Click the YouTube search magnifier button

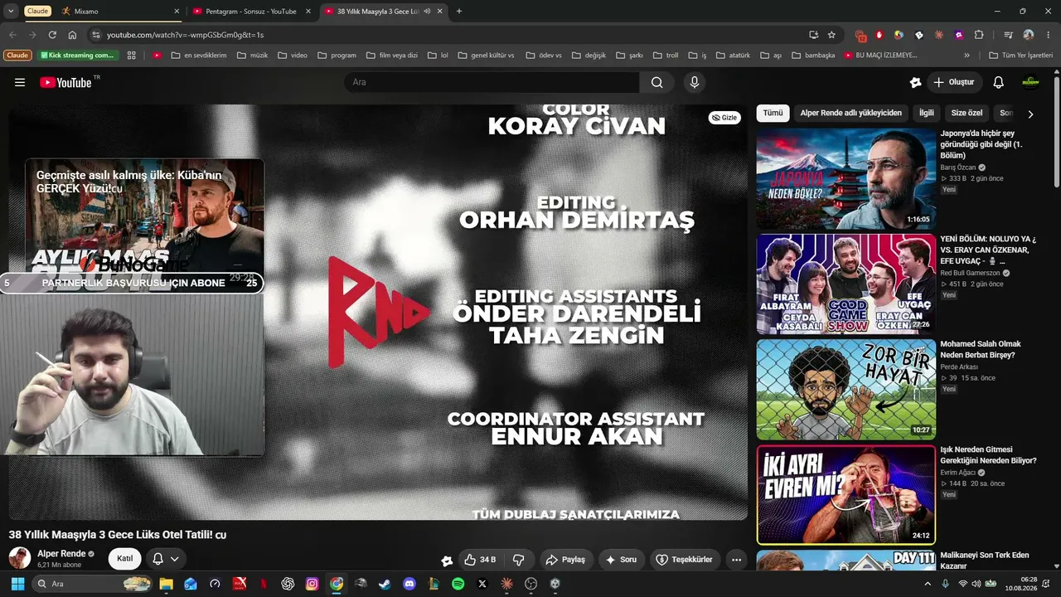tap(656, 82)
